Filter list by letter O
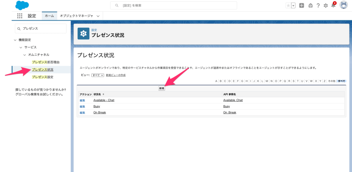The image size is (352, 172). (x=276, y=81)
